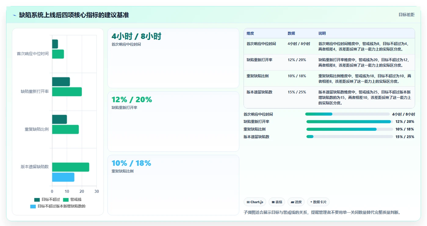Click the 版本遗留缺陷数 progress bar
The height and width of the screenshot is (226, 427).
point(350,137)
